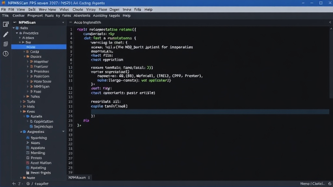The width and height of the screenshot is (333, 187).
Task: Expand the Nlals folder arrow
Action: tap(21, 106)
